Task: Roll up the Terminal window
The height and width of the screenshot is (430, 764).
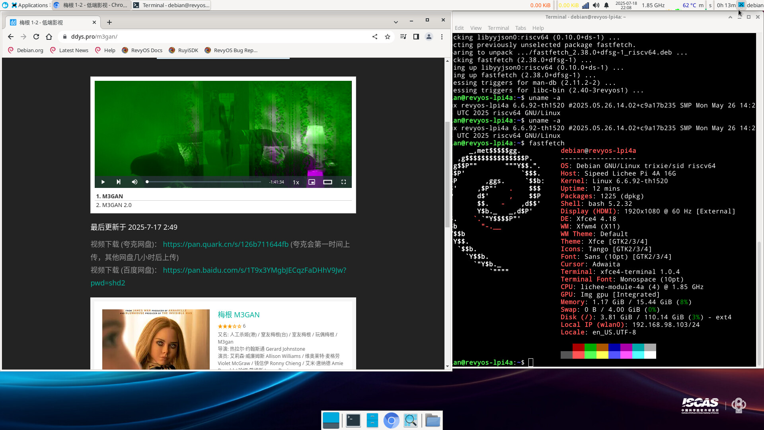Action: tap(730, 17)
